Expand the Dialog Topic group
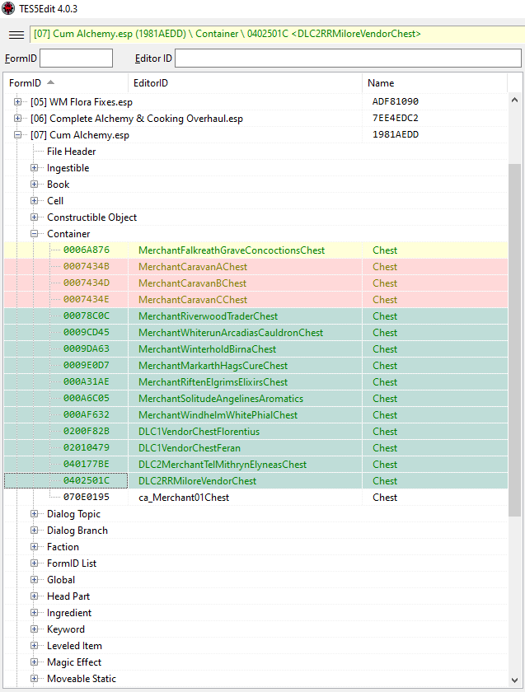The height and width of the screenshot is (692, 525). (34, 514)
